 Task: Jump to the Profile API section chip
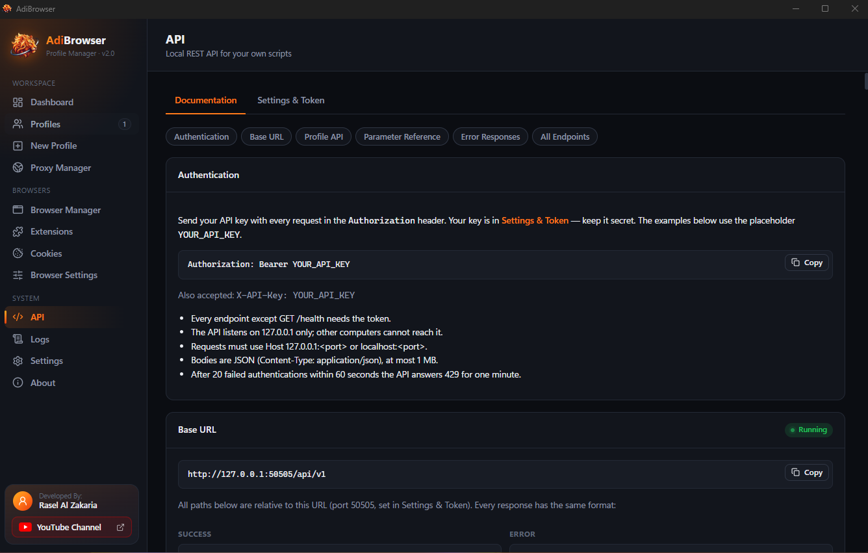[x=324, y=136]
